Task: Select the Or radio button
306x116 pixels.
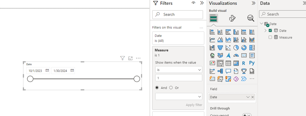Action: coord(171,88)
